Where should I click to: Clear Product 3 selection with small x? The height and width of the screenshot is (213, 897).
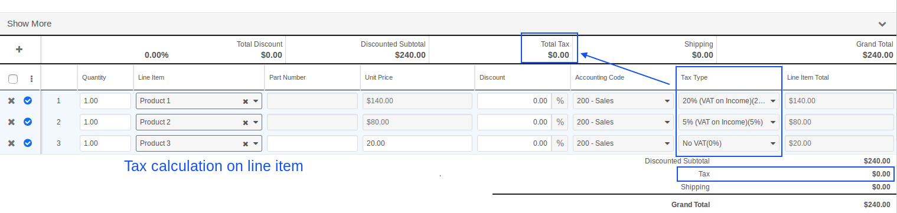(x=246, y=144)
